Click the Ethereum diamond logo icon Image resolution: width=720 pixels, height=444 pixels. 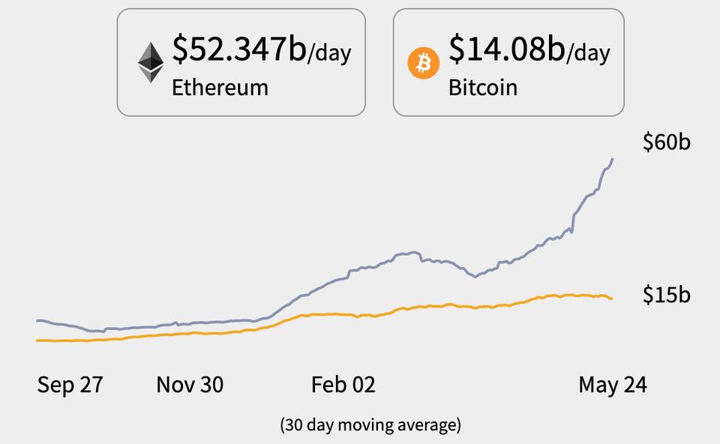pos(151,62)
